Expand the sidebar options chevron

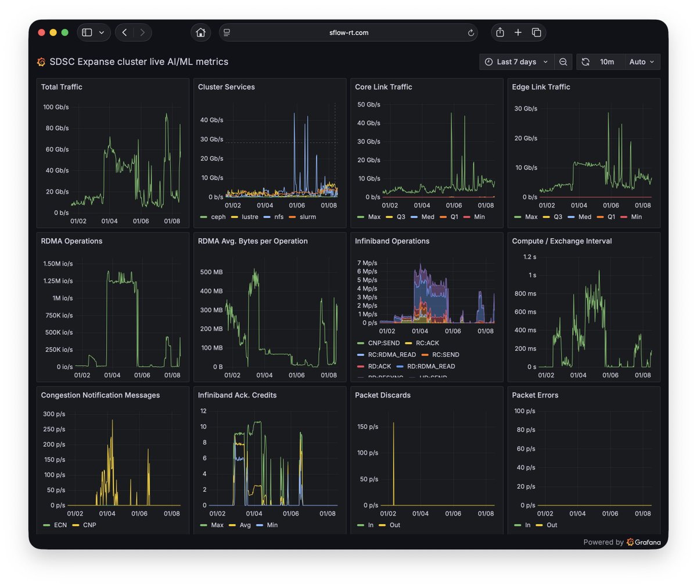(102, 33)
